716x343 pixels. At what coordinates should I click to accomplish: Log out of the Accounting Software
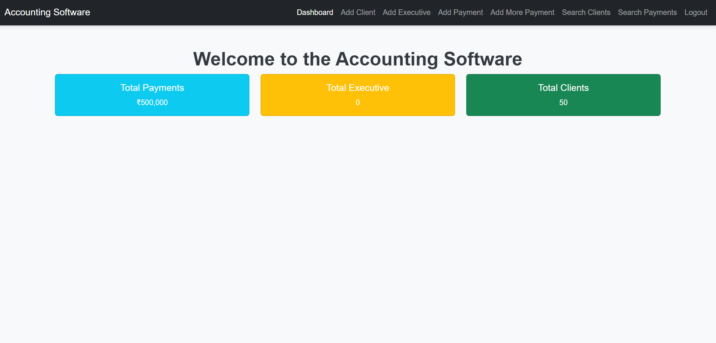click(x=695, y=12)
